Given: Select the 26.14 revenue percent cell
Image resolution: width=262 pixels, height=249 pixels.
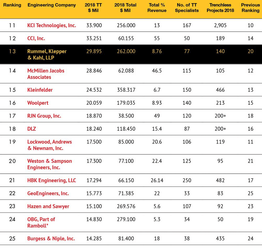Looking at the screenshot, I should pyautogui.click(x=157, y=180).
